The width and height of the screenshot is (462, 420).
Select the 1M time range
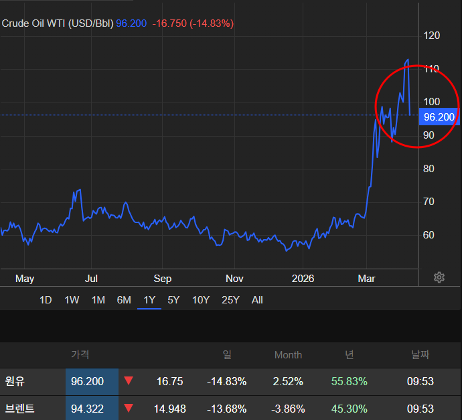point(98,300)
